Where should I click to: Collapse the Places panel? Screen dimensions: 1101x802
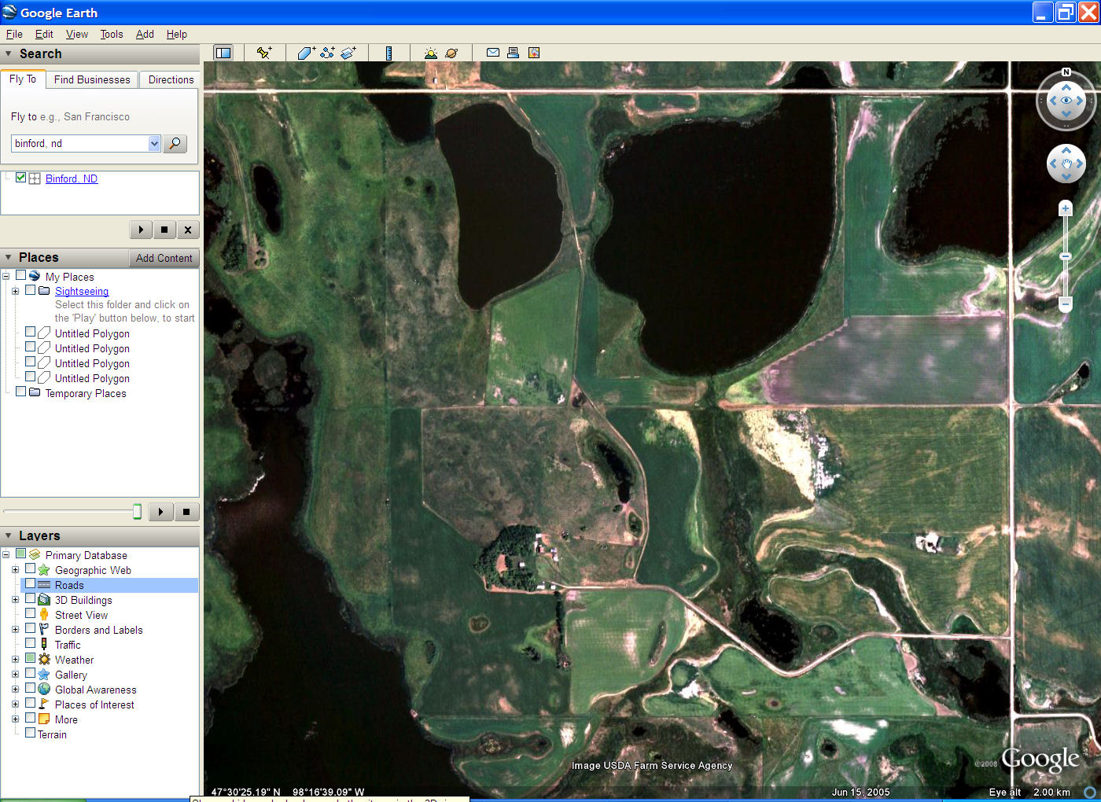9,257
